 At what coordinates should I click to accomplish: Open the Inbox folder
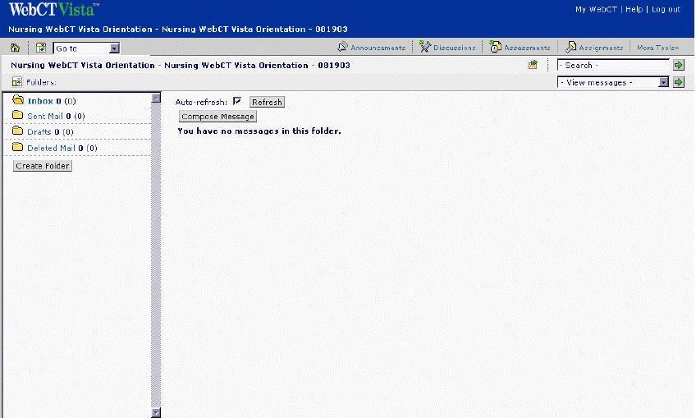pyautogui.click(x=40, y=101)
